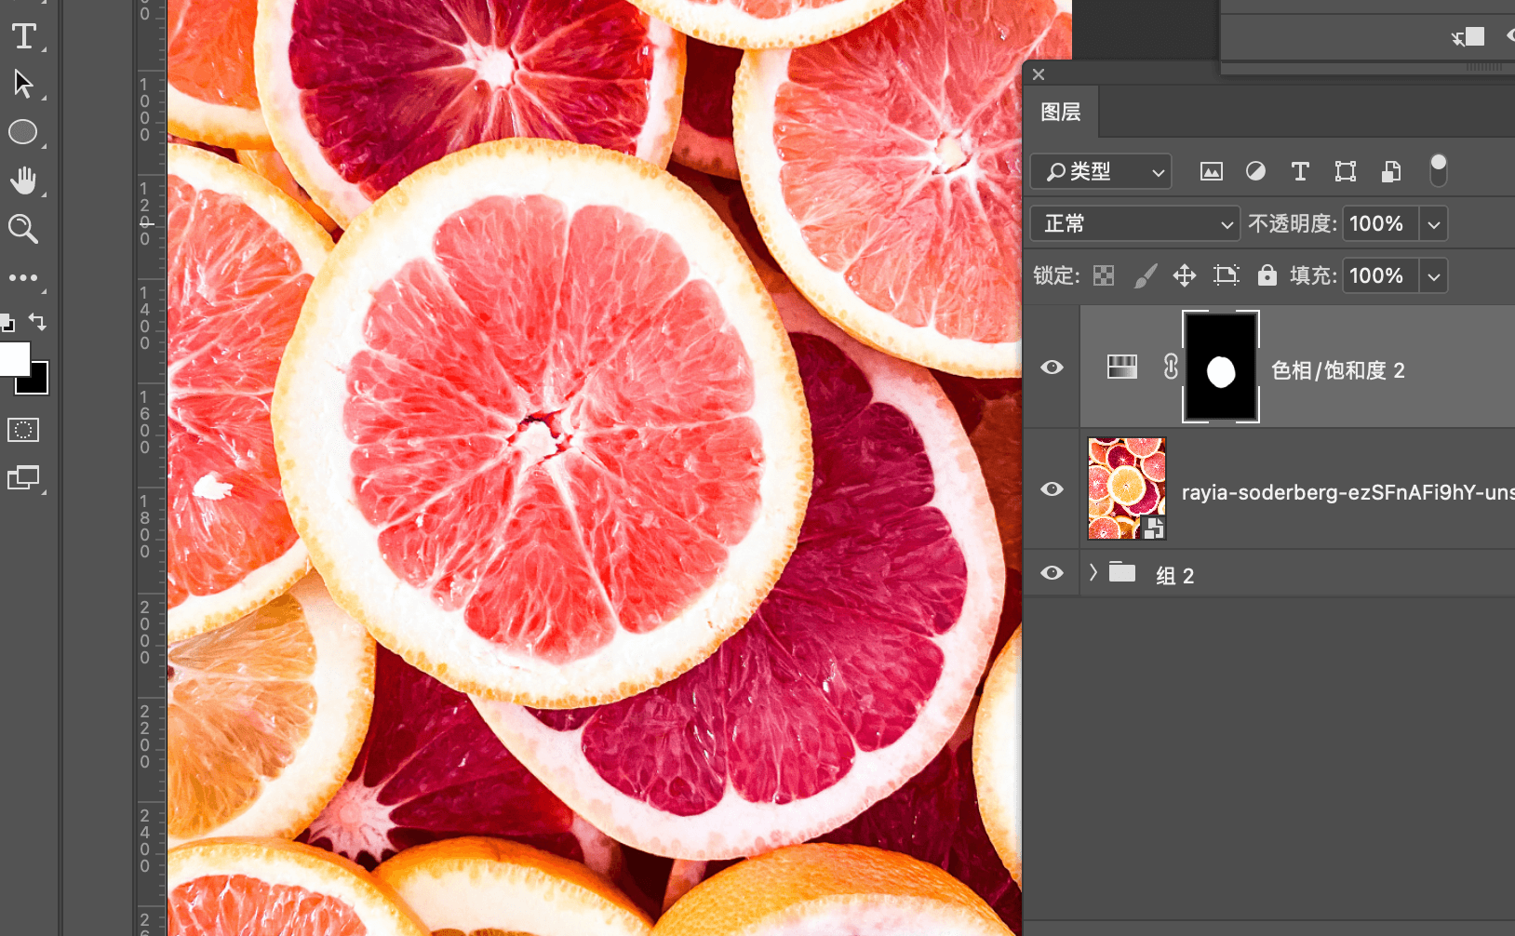Filter layers by type/text layers icon
The height and width of the screenshot is (936, 1515).
click(1300, 171)
